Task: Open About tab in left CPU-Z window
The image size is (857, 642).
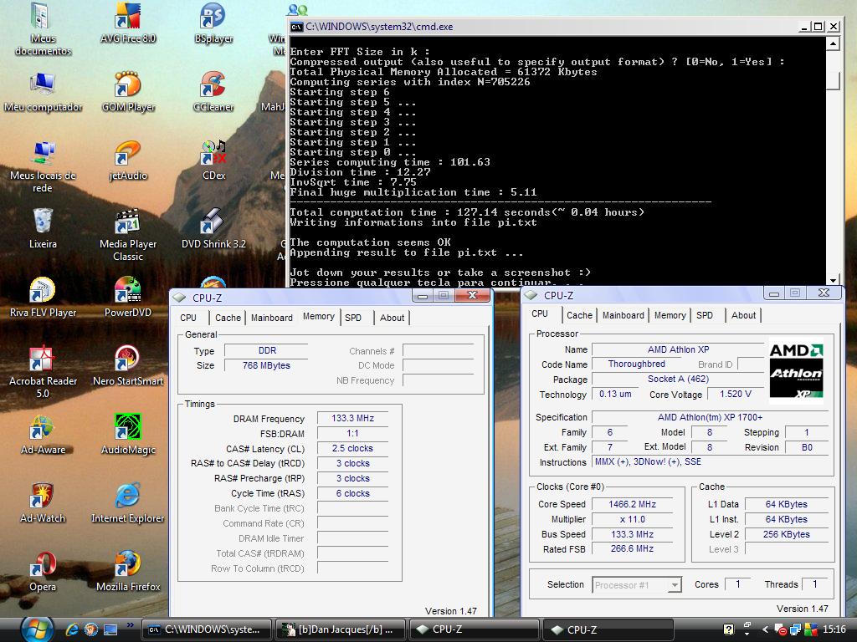Action: click(392, 318)
